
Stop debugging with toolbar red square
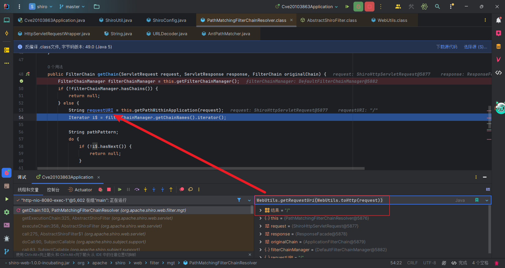pos(109,189)
